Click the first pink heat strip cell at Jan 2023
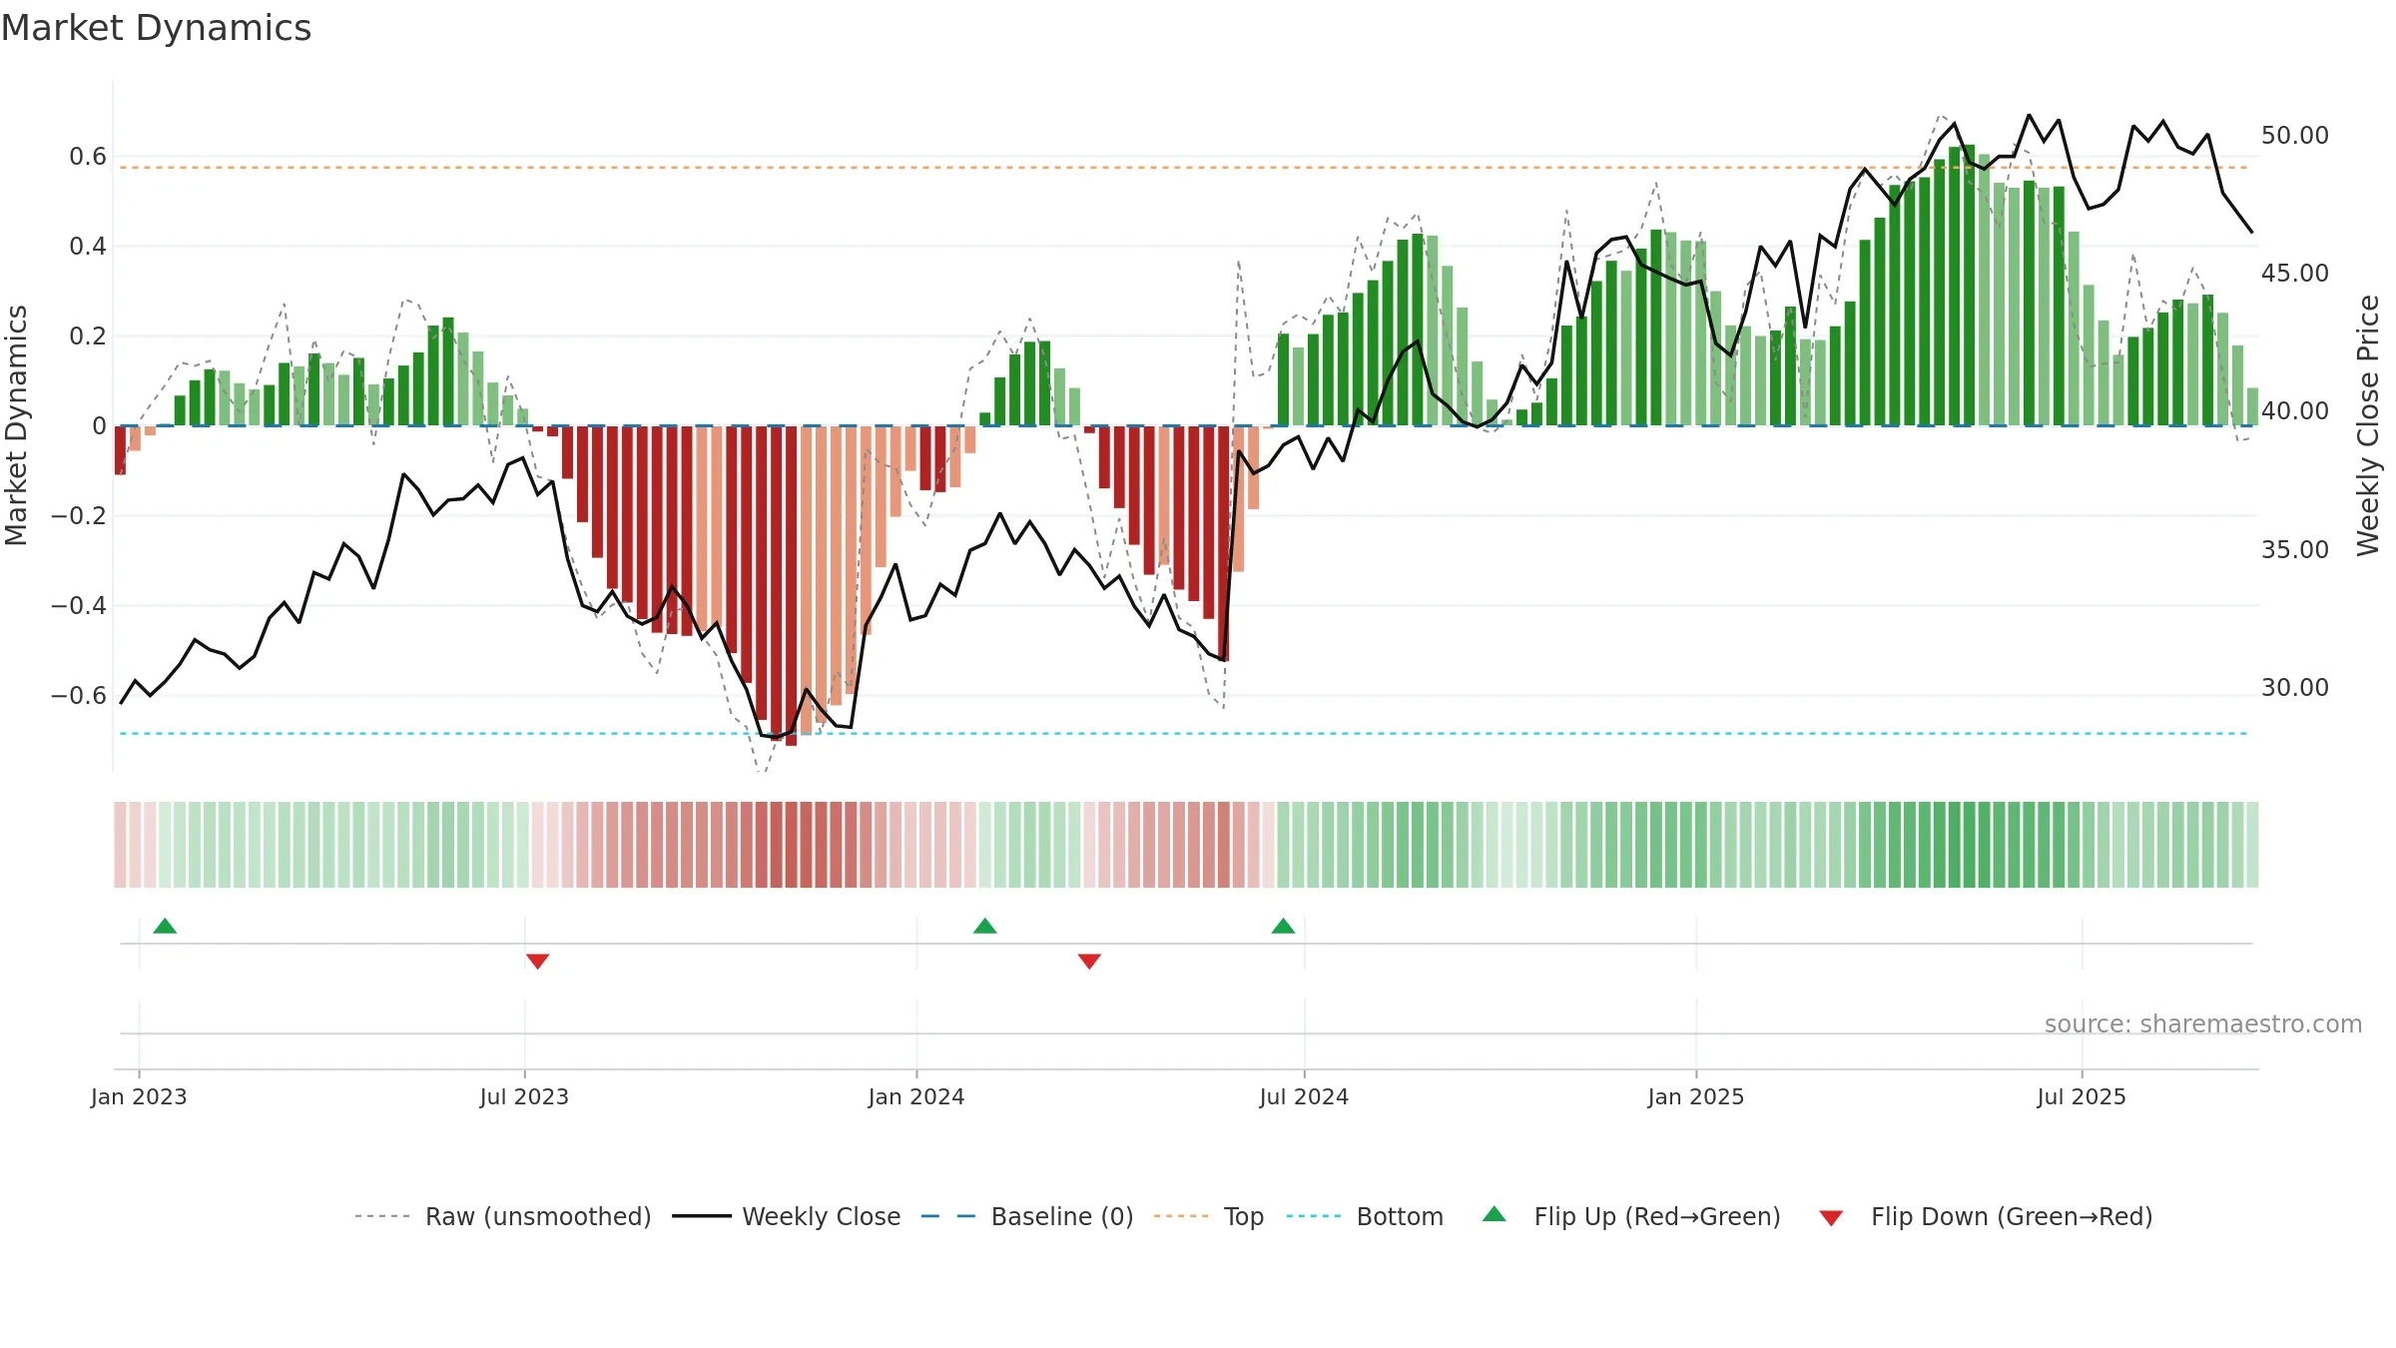This screenshot has width=2396, height=1348. click(x=120, y=845)
